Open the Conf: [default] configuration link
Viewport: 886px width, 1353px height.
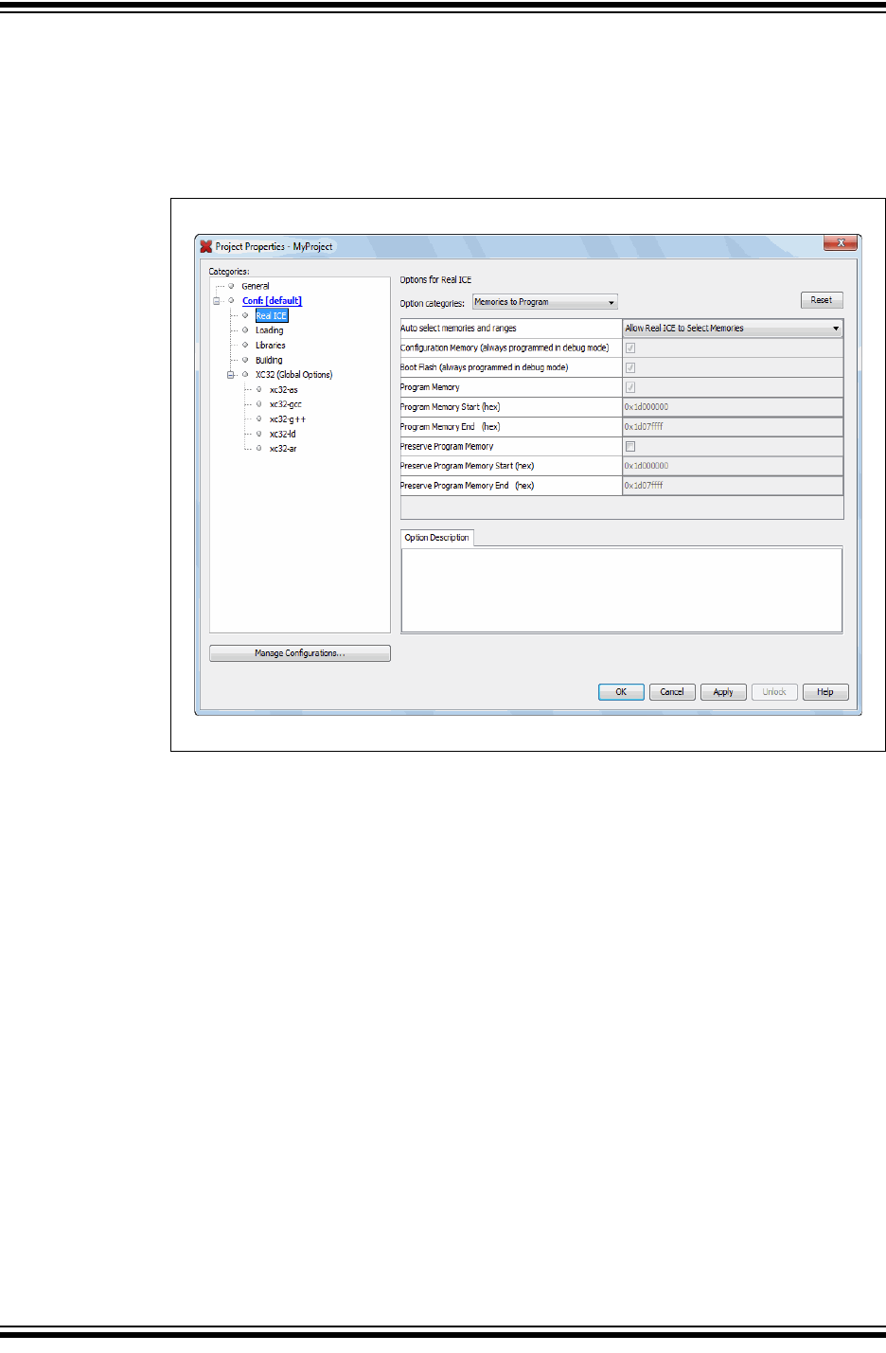[272, 301]
